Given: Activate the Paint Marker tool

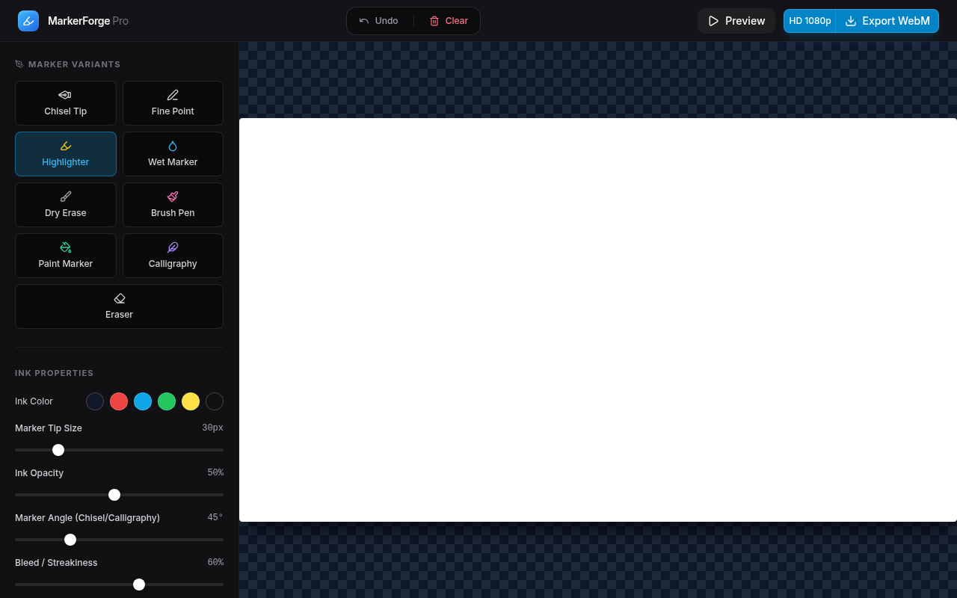Looking at the screenshot, I should pyautogui.click(x=66, y=256).
